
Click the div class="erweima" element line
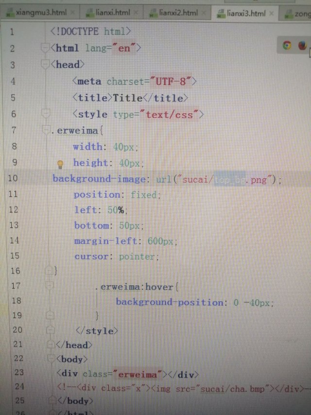[127, 374]
